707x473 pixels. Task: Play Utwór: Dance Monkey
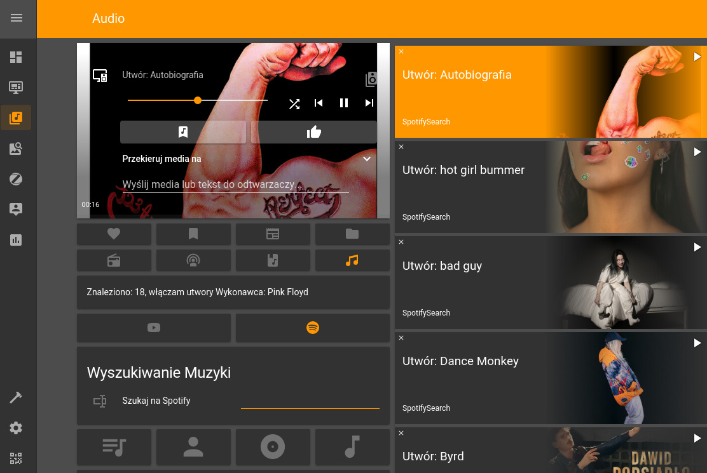pyautogui.click(x=697, y=343)
